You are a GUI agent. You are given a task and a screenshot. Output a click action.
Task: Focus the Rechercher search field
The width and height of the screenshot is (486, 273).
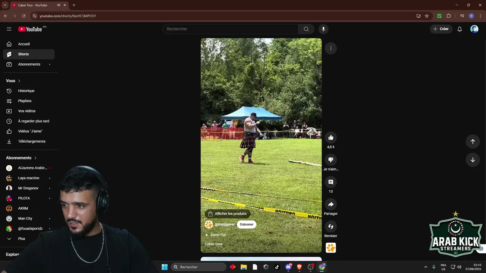(x=230, y=29)
